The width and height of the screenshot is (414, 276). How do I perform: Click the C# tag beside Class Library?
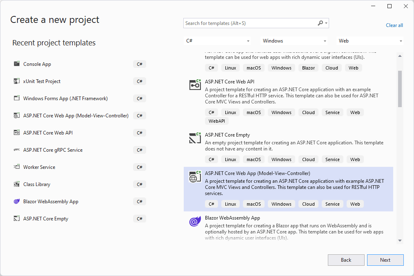pos(139,184)
